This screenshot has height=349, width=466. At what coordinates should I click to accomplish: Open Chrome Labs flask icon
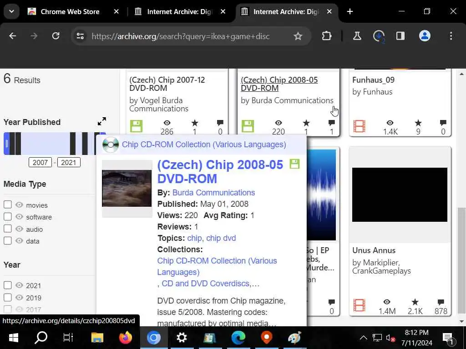click(357, 36)
